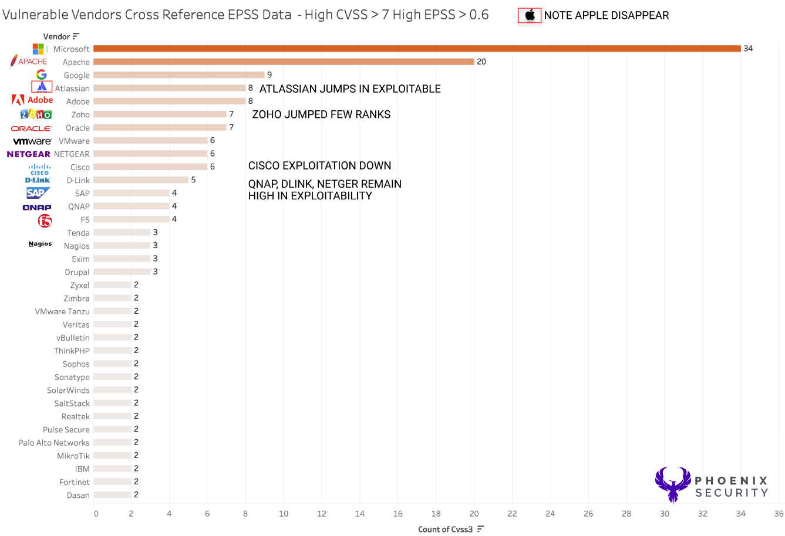
Task: Select the Google bar with value 9
Action: point(179,75)
